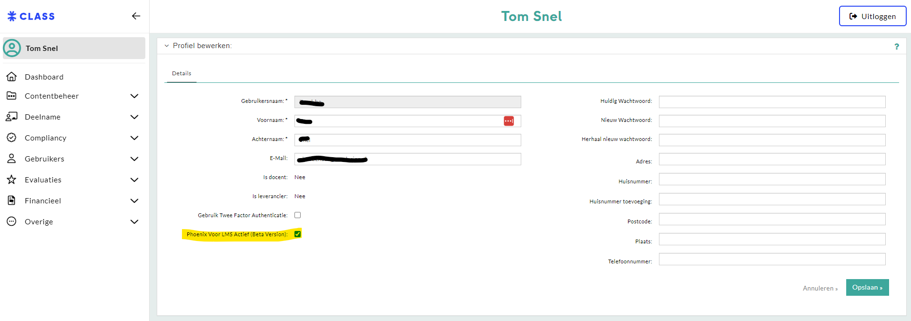This screenshot has height=321, width=911.
Task: Open help via the question mark icon
Action: tap(896, 46)
